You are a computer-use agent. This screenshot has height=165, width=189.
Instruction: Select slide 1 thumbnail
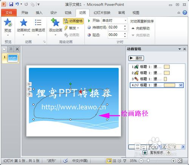pyautogui.click(x=12, y=58)
